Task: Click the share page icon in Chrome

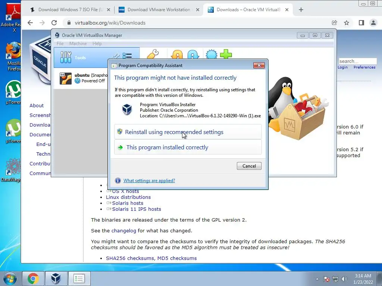Action: click(x=334, y=23)
